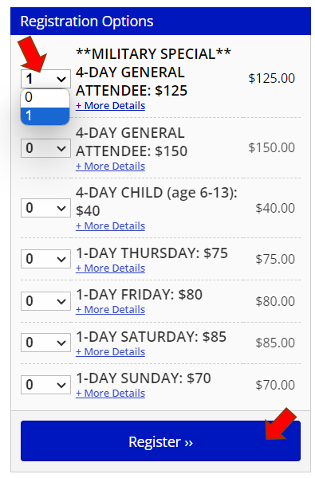
Task: Expand More Details for 1-Day Sunday
Action: (111, 394)
